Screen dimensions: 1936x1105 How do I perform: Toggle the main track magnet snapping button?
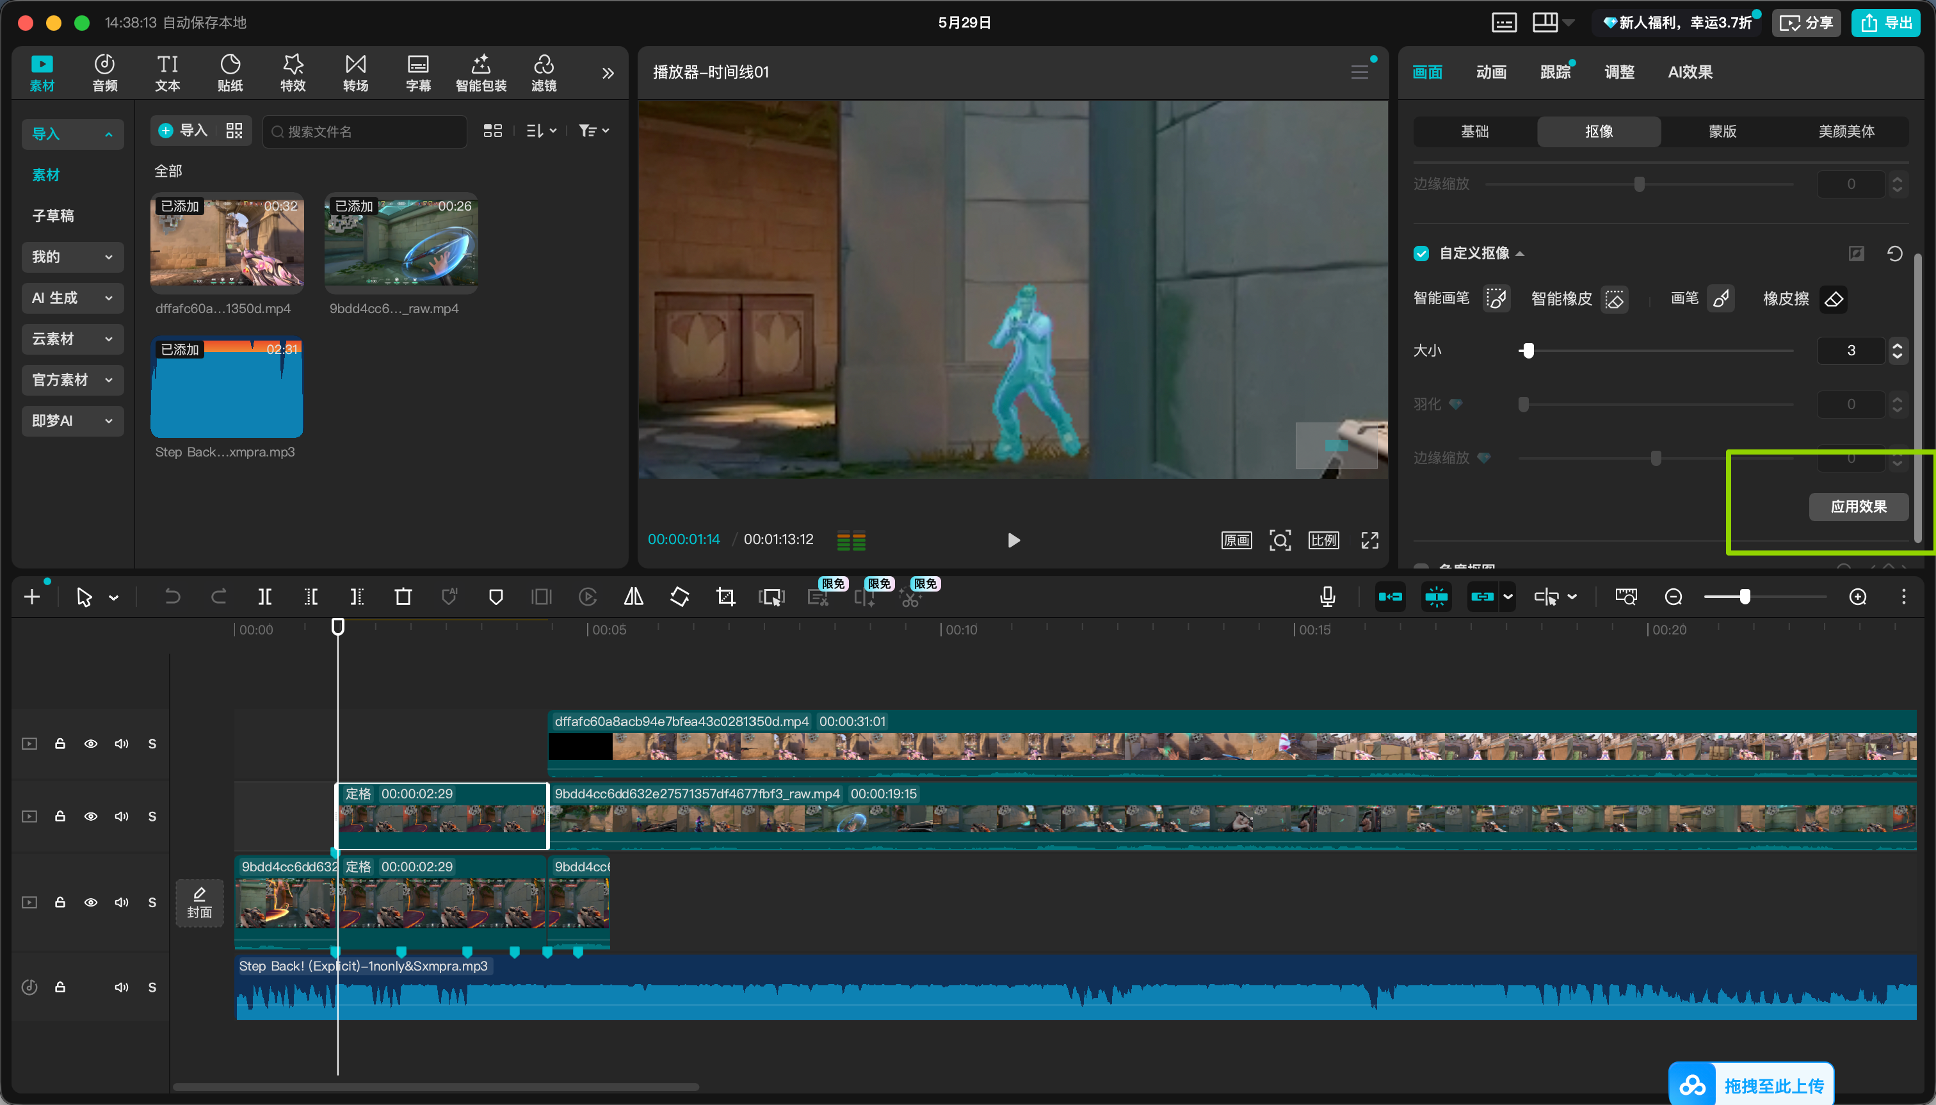[1391, 597]
